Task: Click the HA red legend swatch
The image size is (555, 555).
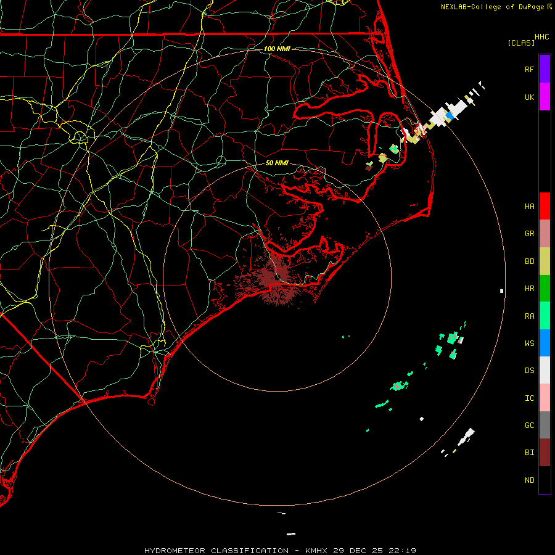Action: click(545, 206)
